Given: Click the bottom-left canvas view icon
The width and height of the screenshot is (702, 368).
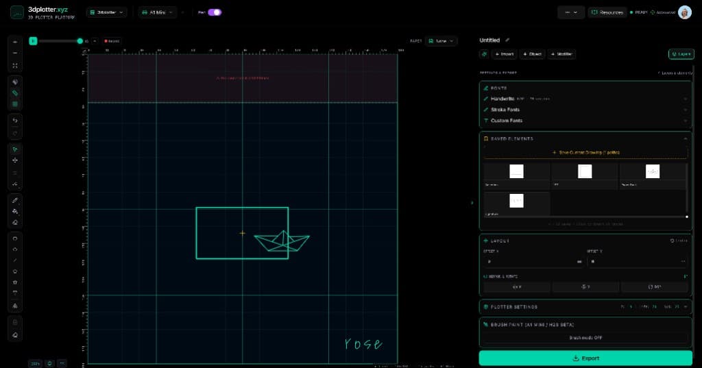Looking at the screenshot, I should click(49, 363).
